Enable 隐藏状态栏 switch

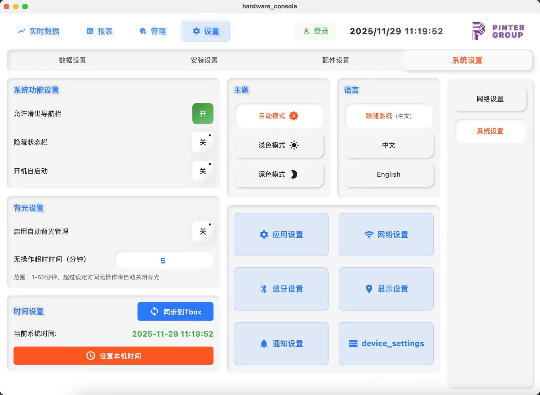tap(203, 142)
